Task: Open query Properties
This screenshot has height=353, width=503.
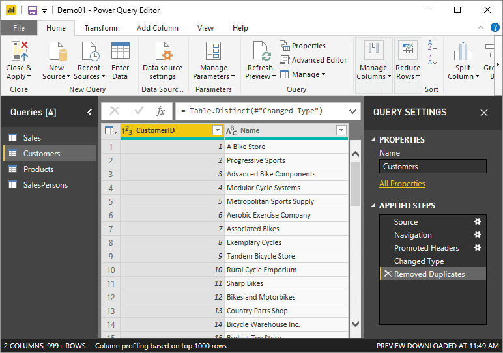Action: click(x=302, y=46)
